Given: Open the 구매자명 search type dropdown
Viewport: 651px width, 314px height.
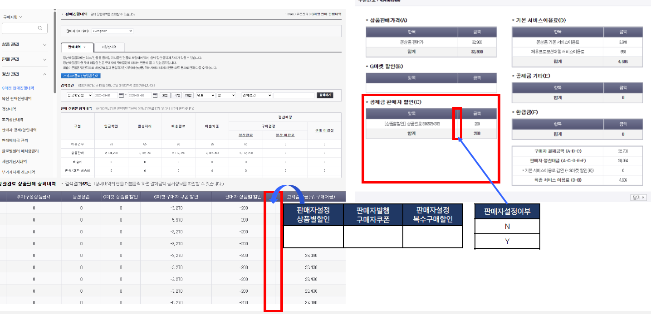Looking at the screenshot, I should [x=13, y=17].
